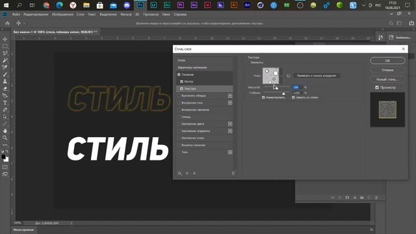
Task: Change screen mode icon at toolbox bottom
Action: pos(5,174)
